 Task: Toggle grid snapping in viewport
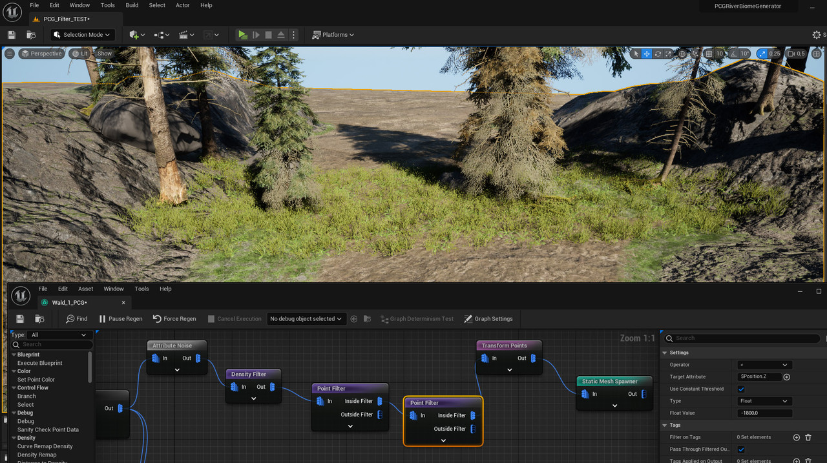709,54
